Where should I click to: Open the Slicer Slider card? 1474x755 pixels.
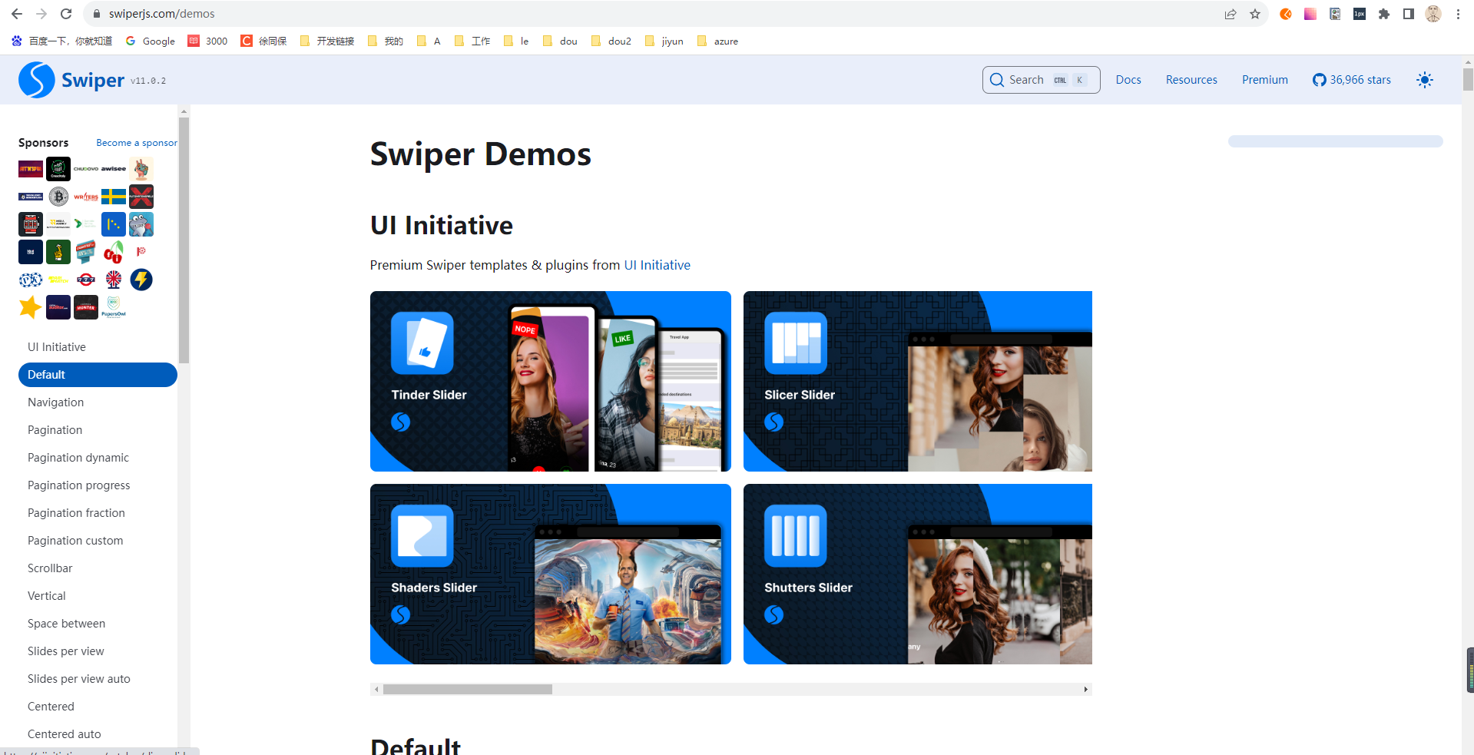(x=918, y=381)
